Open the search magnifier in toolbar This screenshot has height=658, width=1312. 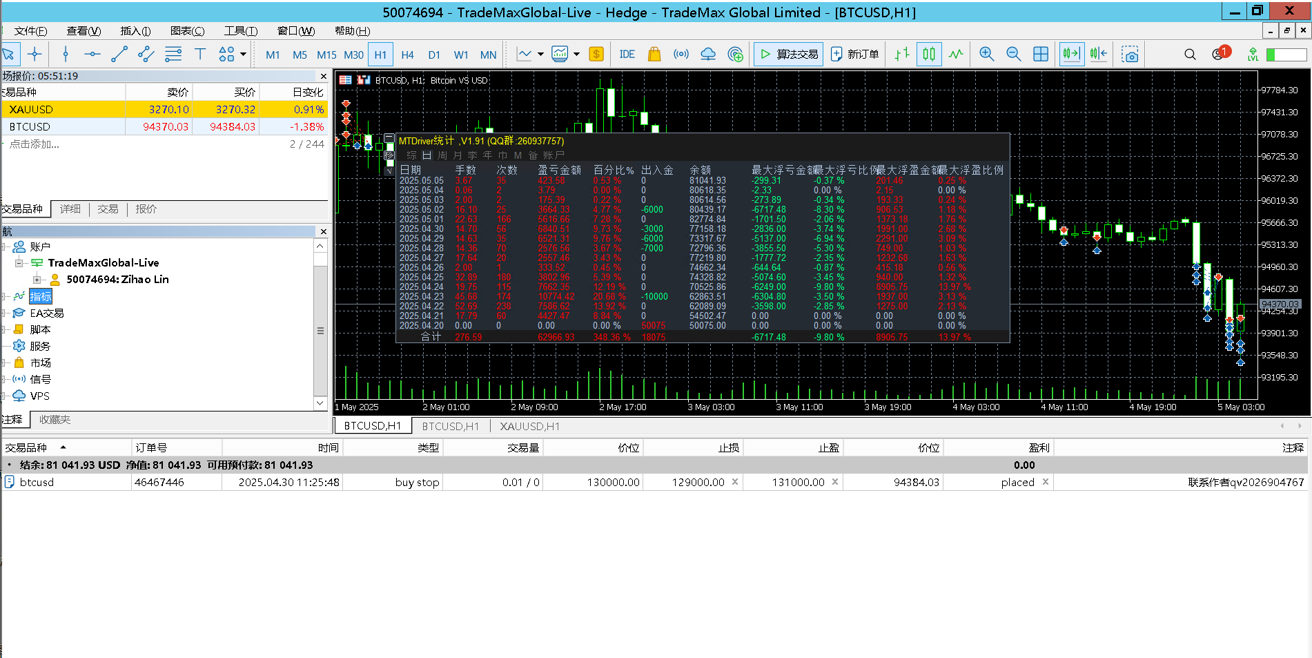1190,55
